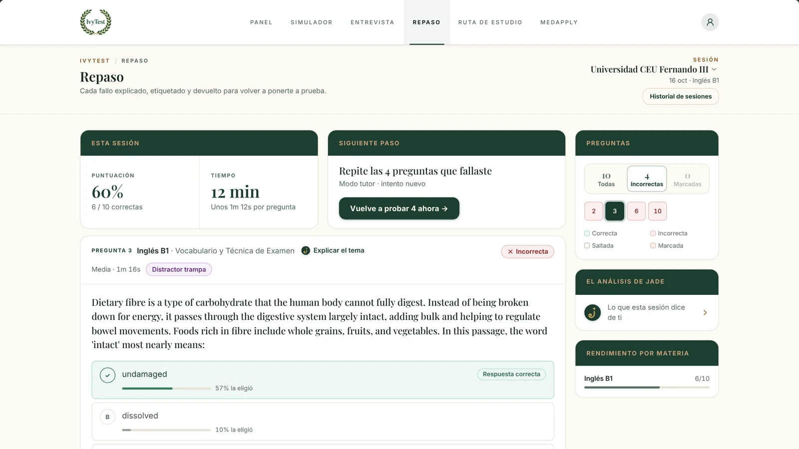Click the Explicar el tema link
This screenshot has width=799, height=449.
[x=339, y=250]
